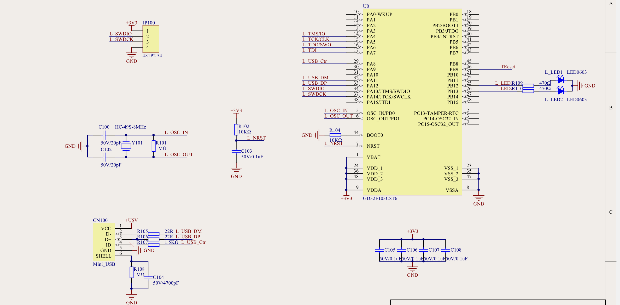Image resolution: width=620 pixels, height=305 pixels.
Task: Click the VDDA pin label
Action: (x=374, y=190)
